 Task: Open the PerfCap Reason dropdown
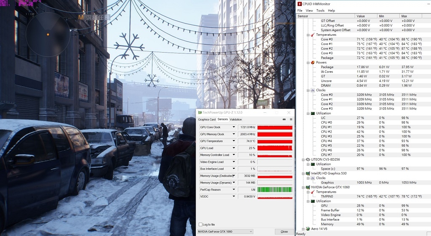pyautogui.click(x=234, y=190)
